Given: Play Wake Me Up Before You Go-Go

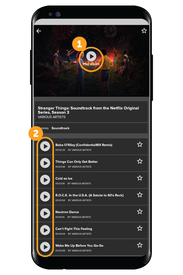Looking at the screenshot, I should tap(45, 247).
